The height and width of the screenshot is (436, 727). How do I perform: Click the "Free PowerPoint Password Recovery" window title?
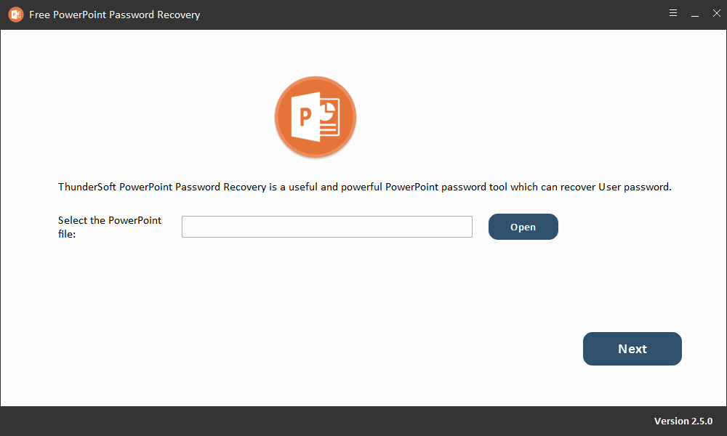[114, 15]
